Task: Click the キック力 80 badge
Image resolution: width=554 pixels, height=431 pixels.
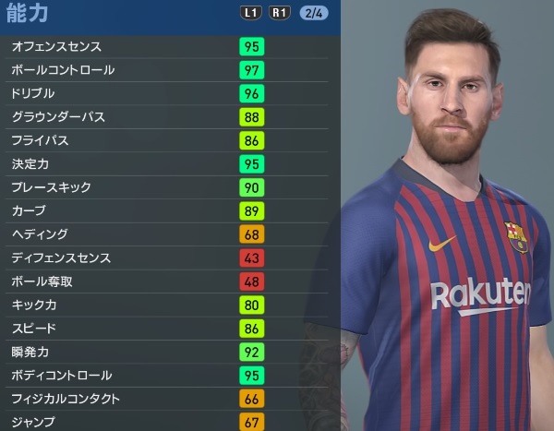Action: (x=251, y=305)
